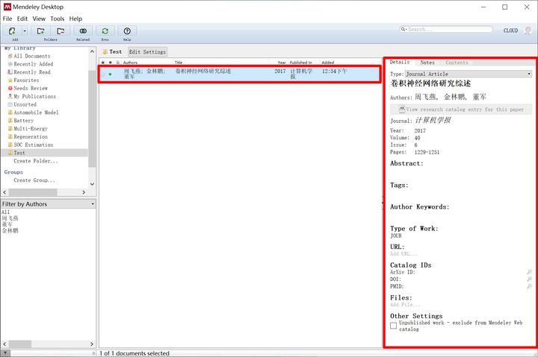Switch to the Contents tab

[x=457, y=63]
